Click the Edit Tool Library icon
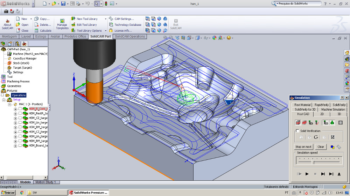This screenshot has height=196, width=350. tap(73, 25)
